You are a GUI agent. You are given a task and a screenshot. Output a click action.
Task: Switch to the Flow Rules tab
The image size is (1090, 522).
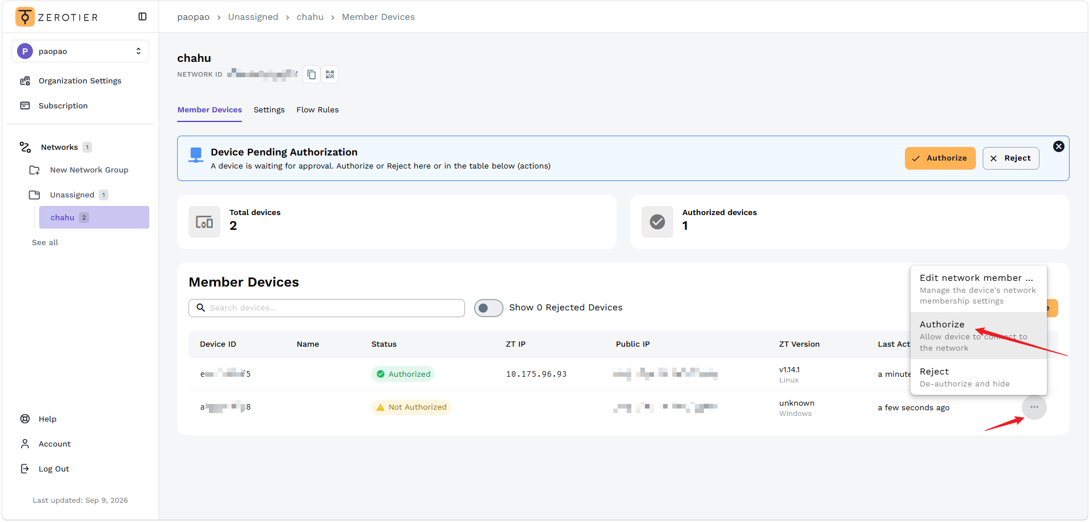click(317, 110)
